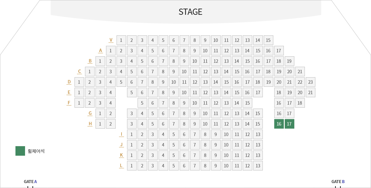Select green wheelchair seat 17 in row H
This screenshot has width=371, height=188.
289,124
